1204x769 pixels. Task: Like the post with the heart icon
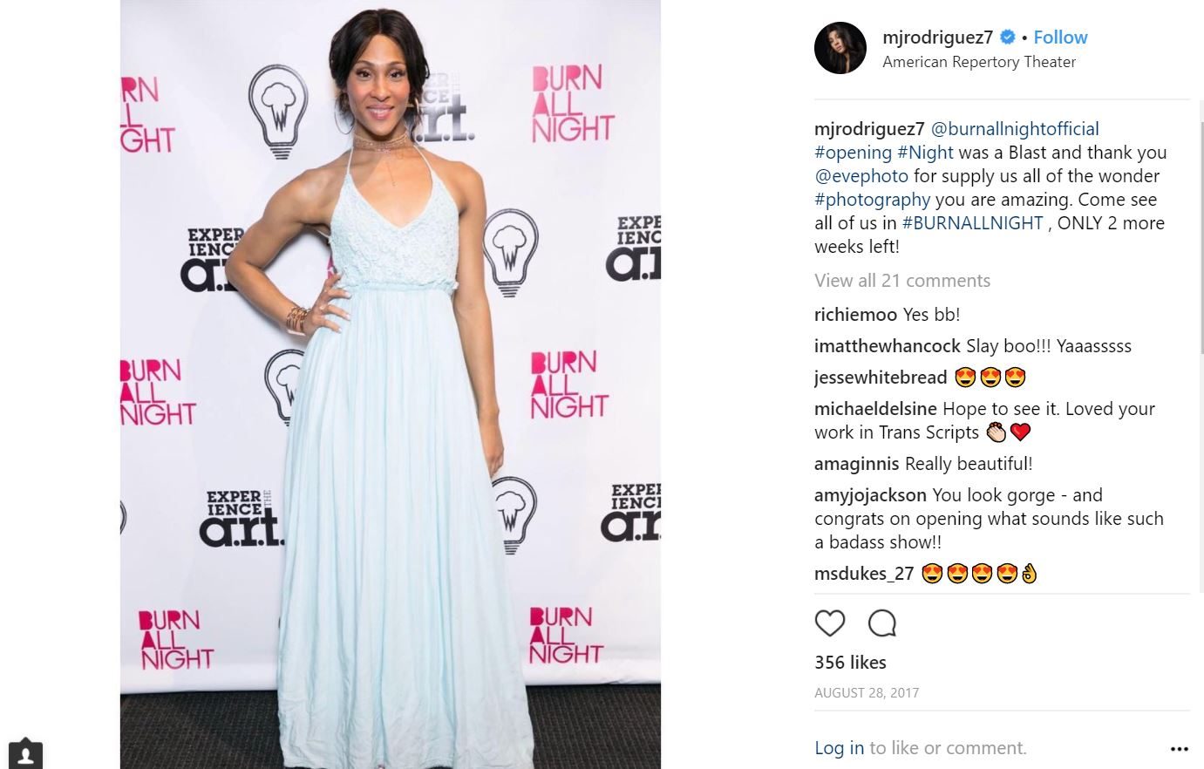[x=830, y=623]
